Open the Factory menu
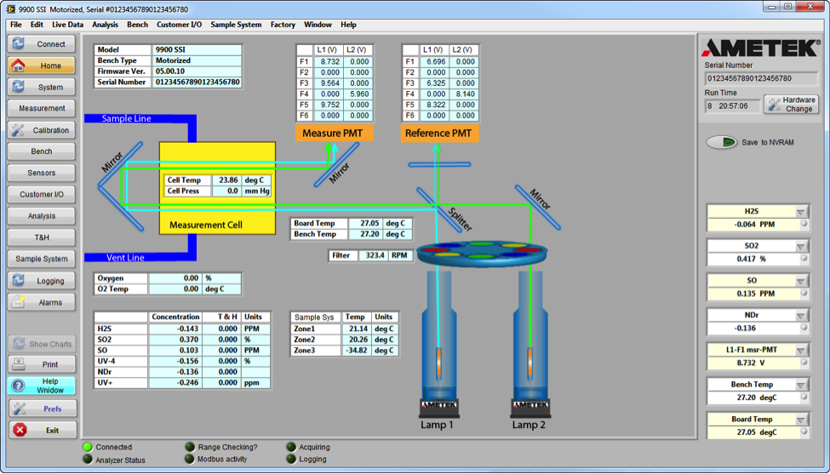This screenshot has width=830, height=474. click(283, 25)
